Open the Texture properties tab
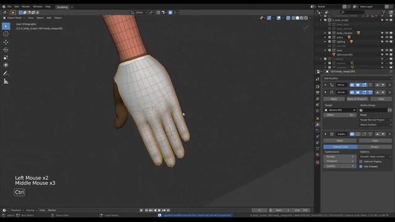 (x=318, y=162)
